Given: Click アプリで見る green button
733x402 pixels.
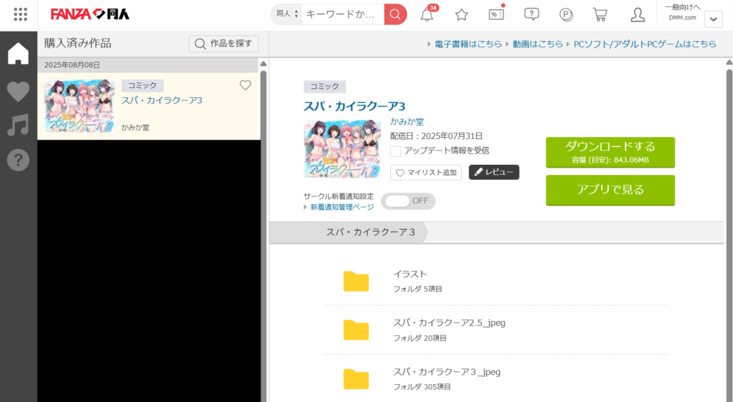Looking at the screenshot, I should [610, 190].
